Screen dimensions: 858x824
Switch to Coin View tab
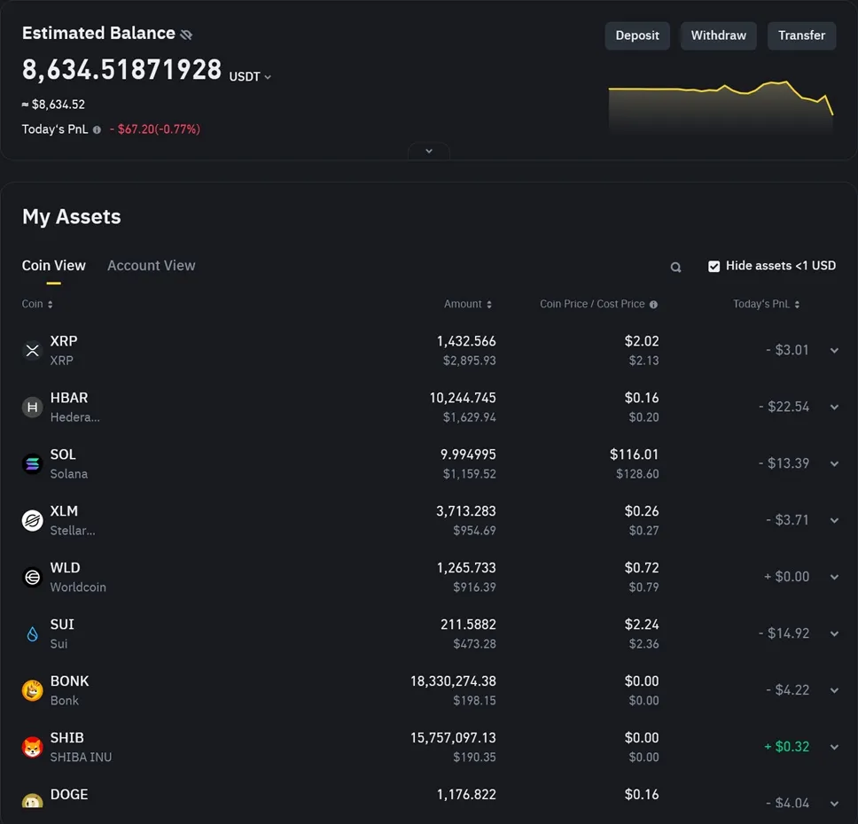point(53,266)
